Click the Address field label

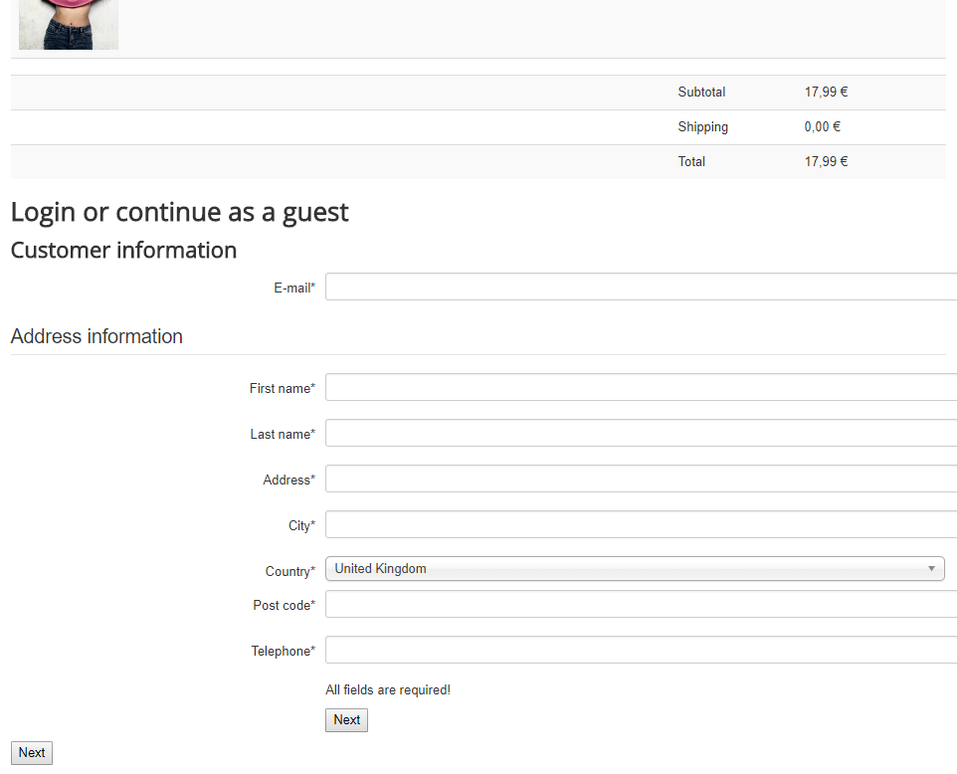tap(287, 481)
